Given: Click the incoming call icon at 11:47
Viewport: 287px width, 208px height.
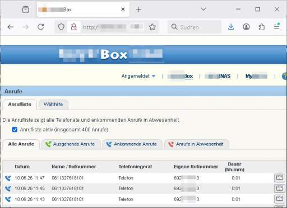Looking at the screenshot, I should (8, 178).
